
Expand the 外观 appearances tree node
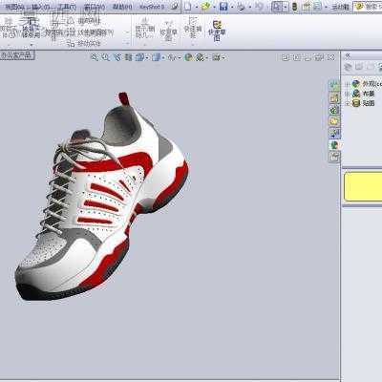tap(348, 84)
